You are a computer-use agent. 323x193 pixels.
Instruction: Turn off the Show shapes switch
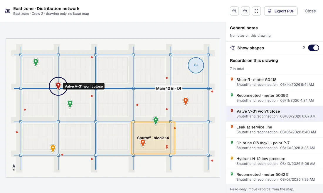tap(314, 48)
